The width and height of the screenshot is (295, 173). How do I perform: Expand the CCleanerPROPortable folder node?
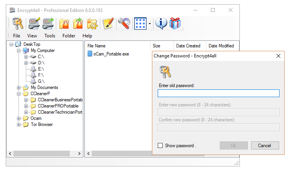[x=26, y=106]
